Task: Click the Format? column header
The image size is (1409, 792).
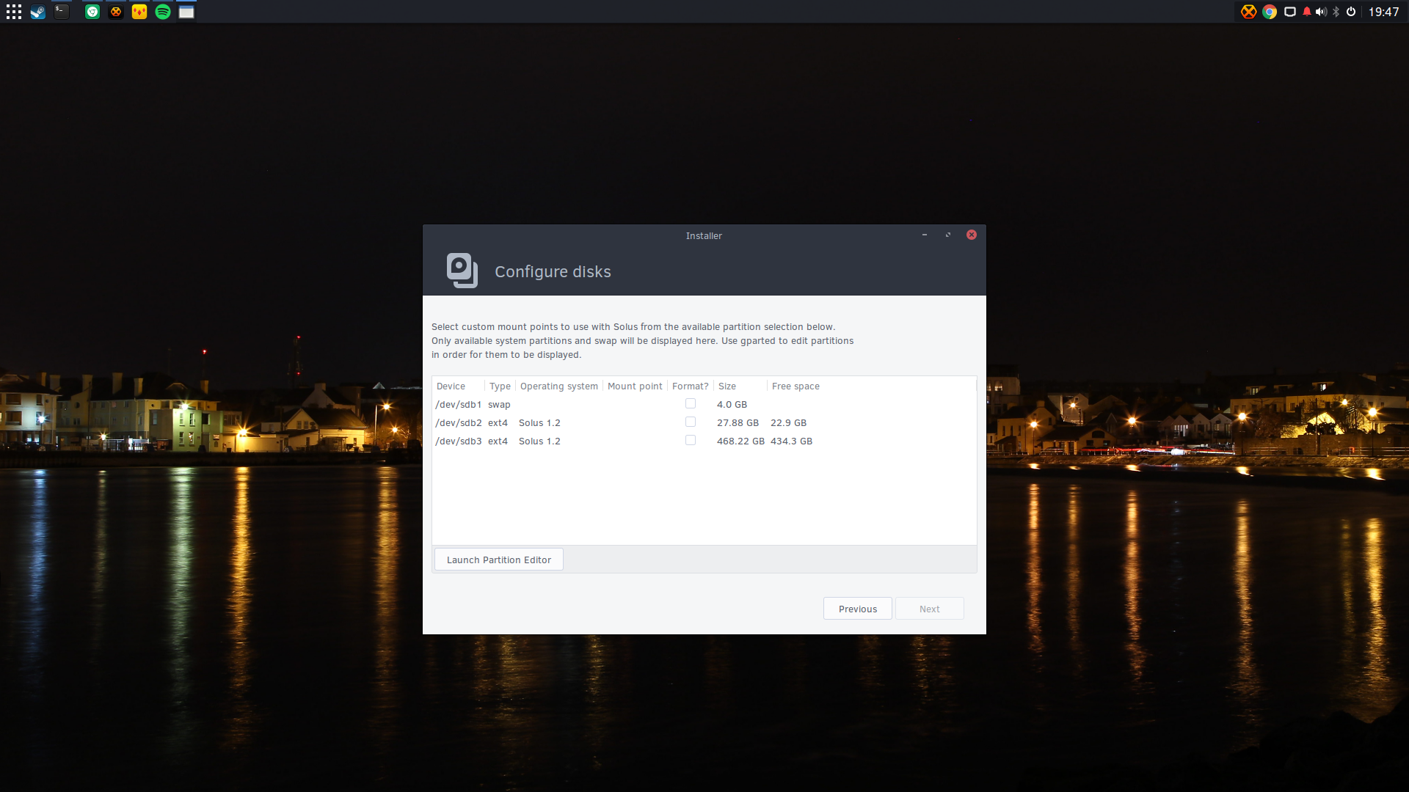Action: tap(690, 386)
